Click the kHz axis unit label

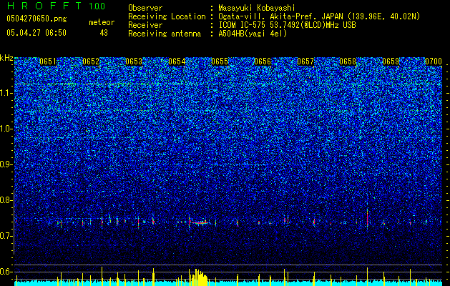tap(7, 58)
